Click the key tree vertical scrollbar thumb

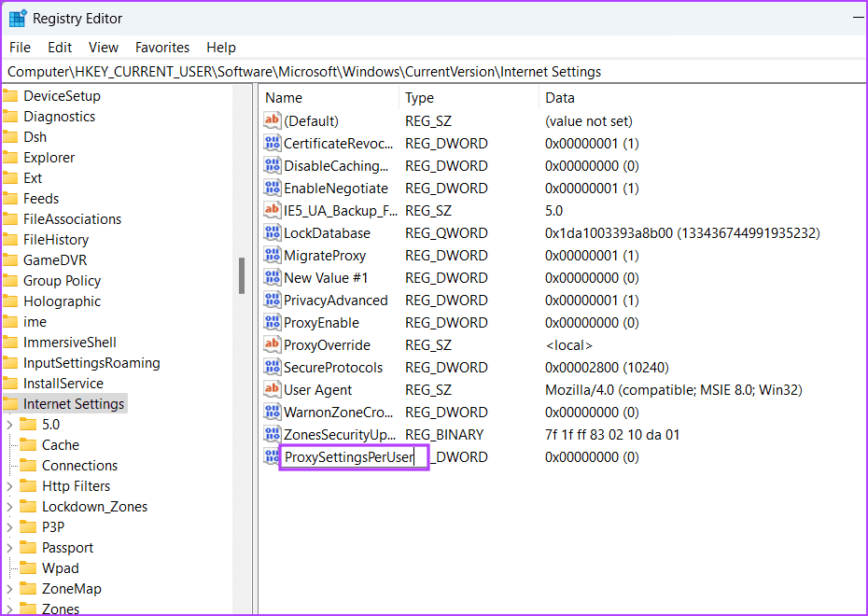(242, 275)
